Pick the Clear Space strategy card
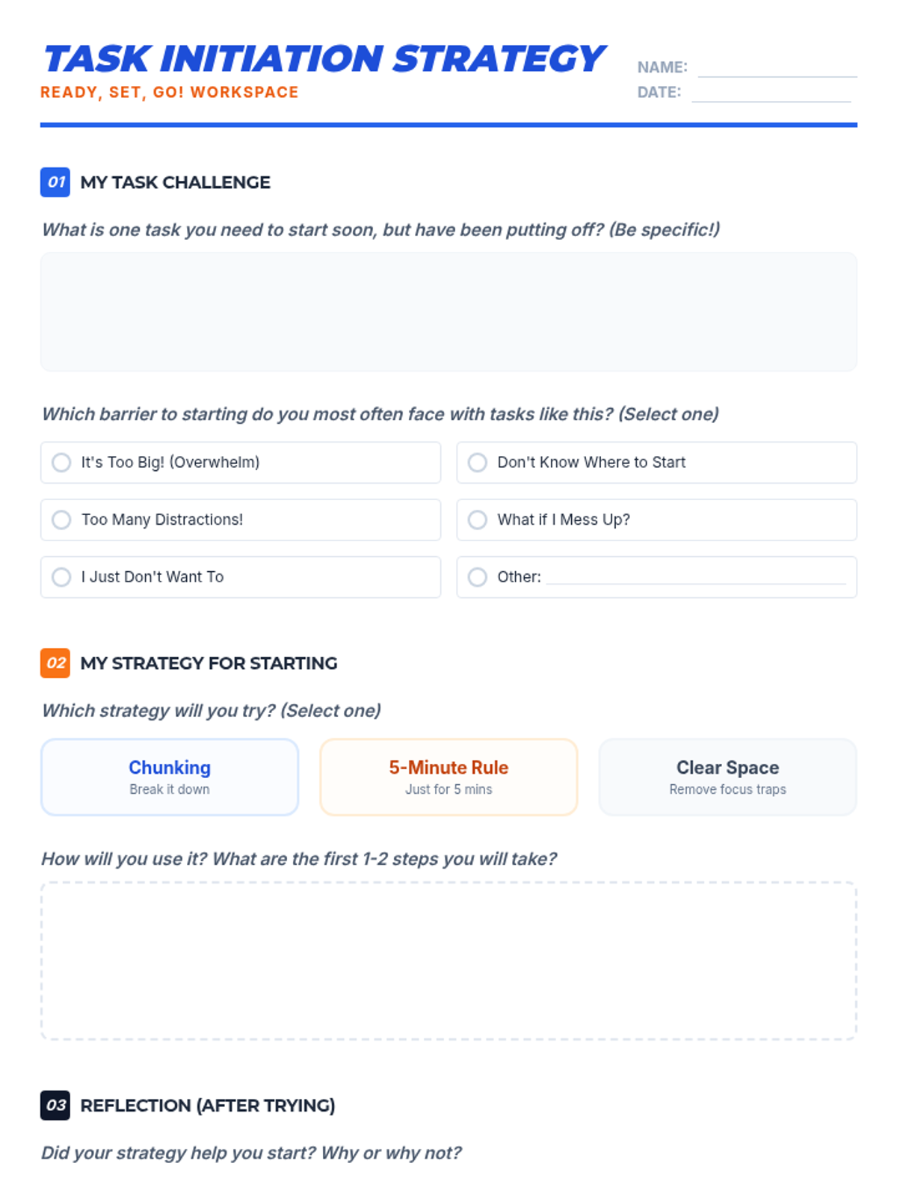897x1196 pixels. (x=727, y=777)
